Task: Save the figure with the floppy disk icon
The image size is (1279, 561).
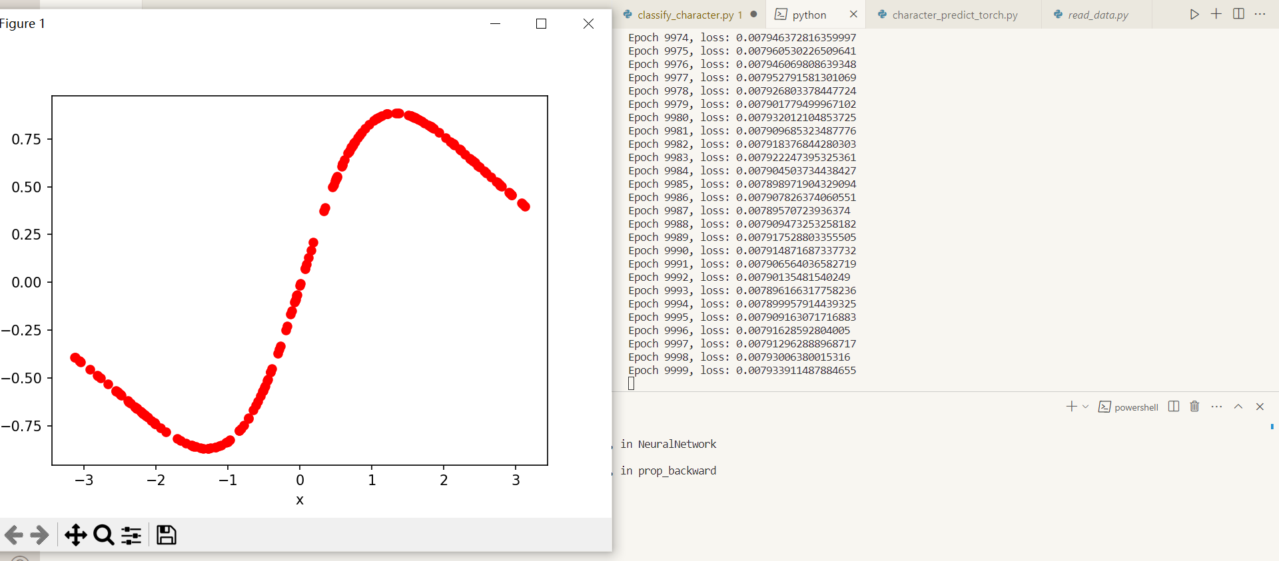Action: 166,535
